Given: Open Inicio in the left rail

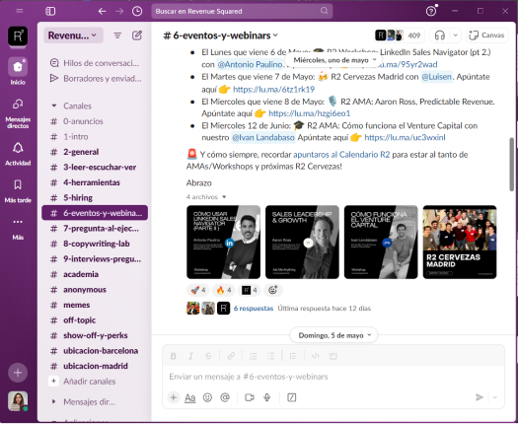Looking at the screenshot, I should 18,71.
